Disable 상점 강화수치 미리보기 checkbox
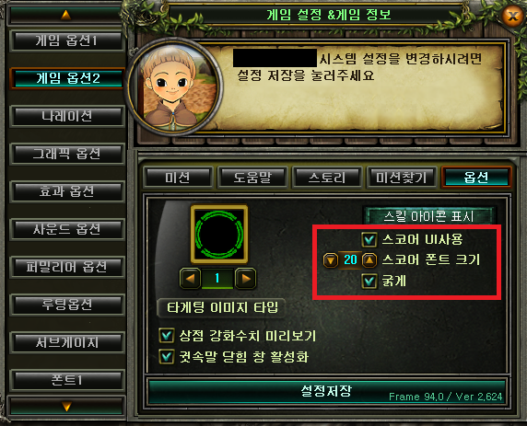 point(167,336)
